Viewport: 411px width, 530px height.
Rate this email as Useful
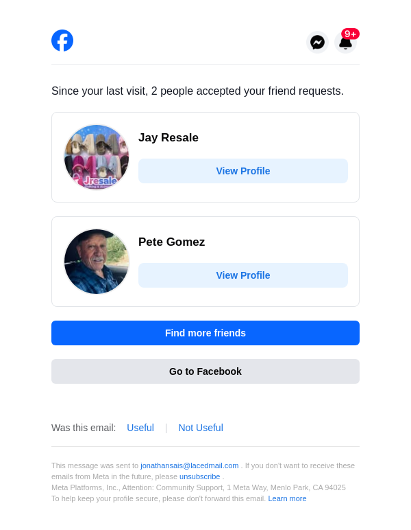pyautogui.click(x=140, y=428)
